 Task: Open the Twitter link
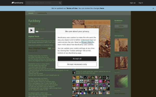[x=117, y=32]
